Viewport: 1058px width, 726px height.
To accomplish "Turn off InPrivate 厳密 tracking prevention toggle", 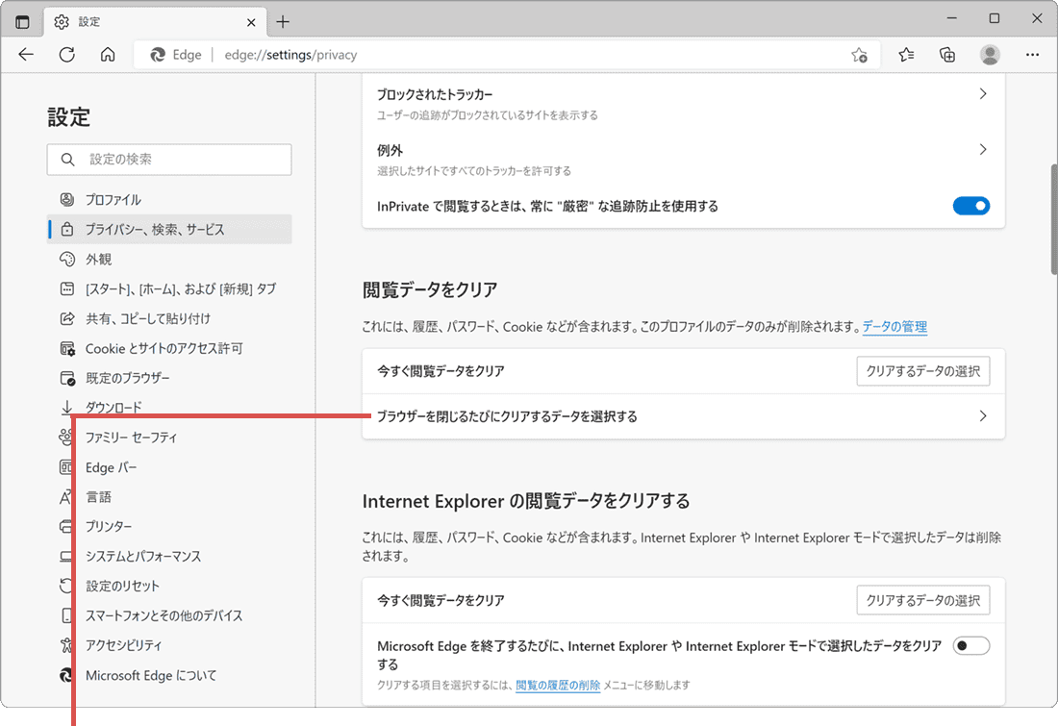I will 971,206.
